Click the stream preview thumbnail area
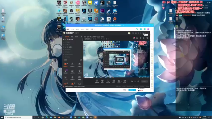The image size is (212, 119). tap(116, 59)
